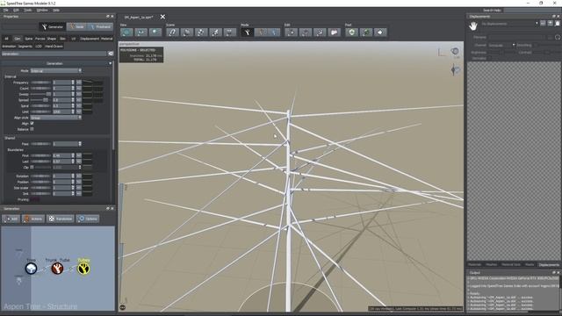Open the Help menu
This screenshot has height=316, width=562.
tap(56, 10)
